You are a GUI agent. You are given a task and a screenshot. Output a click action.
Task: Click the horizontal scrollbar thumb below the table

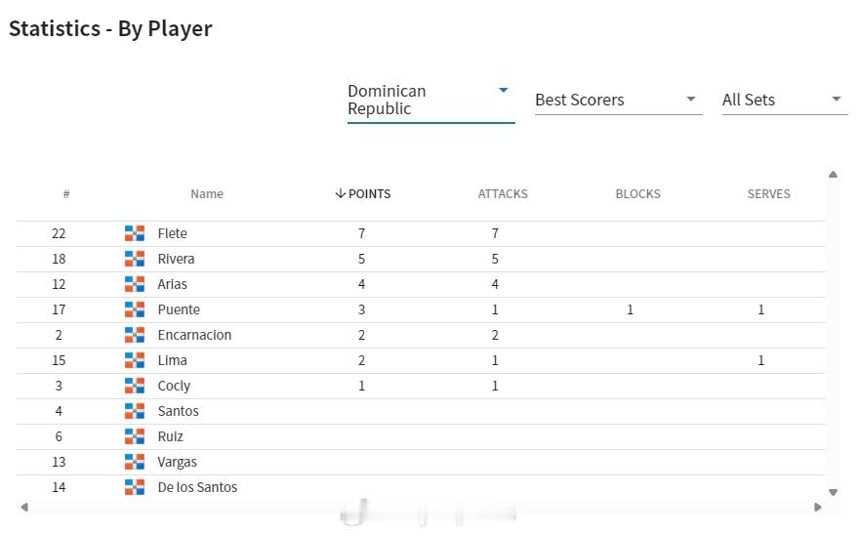pos(428,513)
